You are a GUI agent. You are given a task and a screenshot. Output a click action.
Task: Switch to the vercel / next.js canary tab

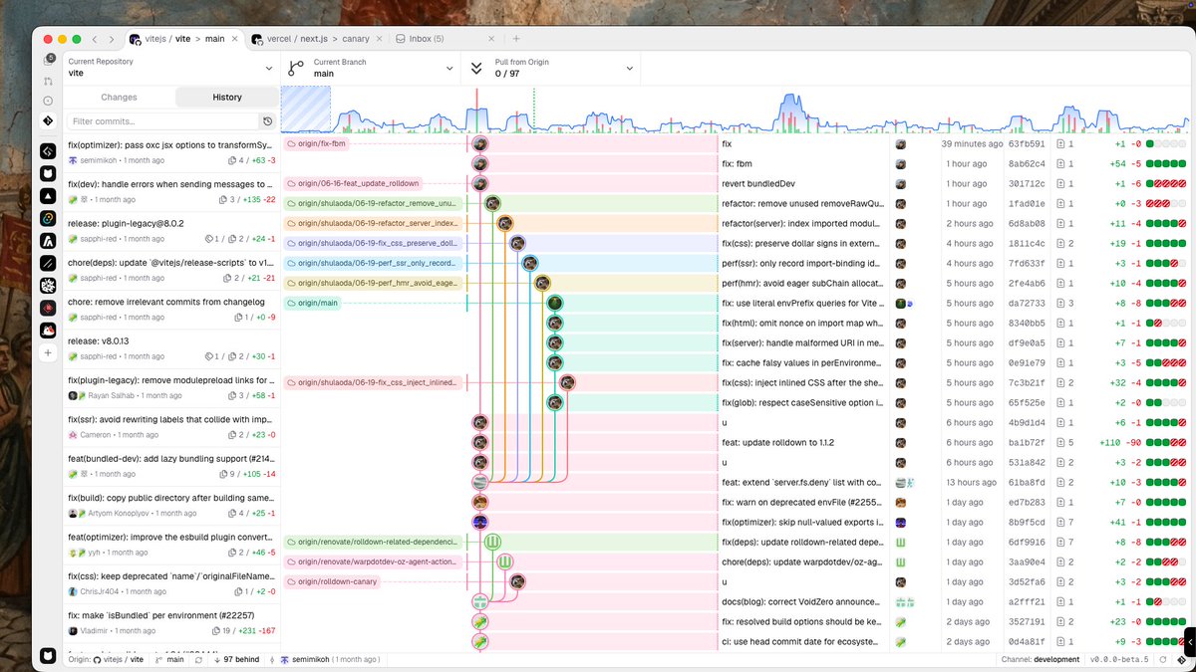coord(318,39)
